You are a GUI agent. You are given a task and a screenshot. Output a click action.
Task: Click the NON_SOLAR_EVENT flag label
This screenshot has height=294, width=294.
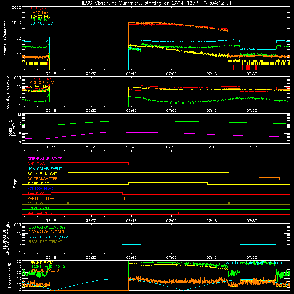[x=44, y=169]
